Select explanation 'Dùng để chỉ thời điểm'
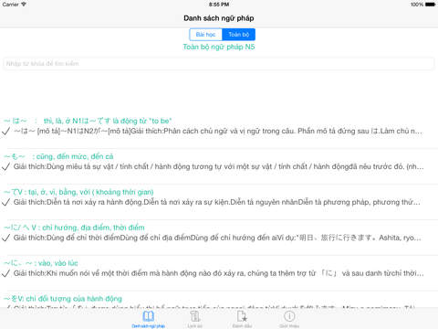Image resolution: width=438 pixels, height=329 pixels. tap(217, 238)
